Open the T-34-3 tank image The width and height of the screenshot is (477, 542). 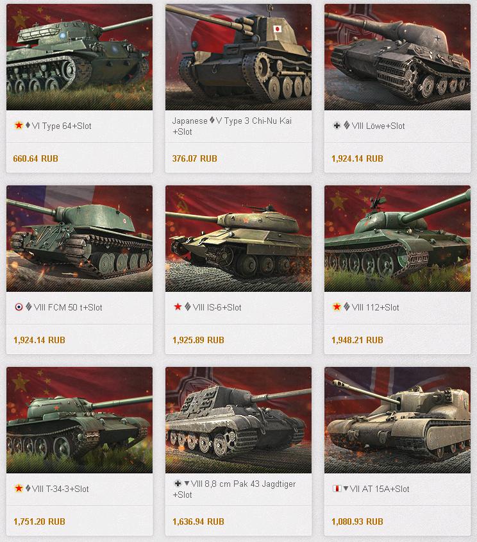79,420
